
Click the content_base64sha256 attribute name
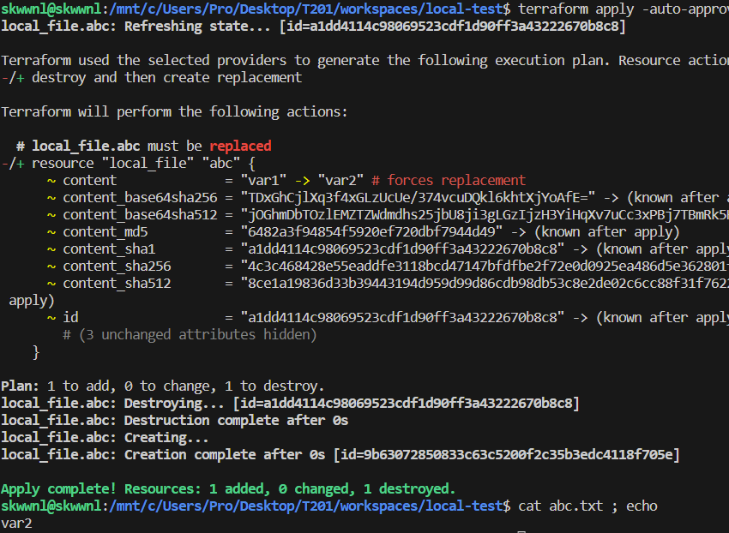click(x=140, y=197)
